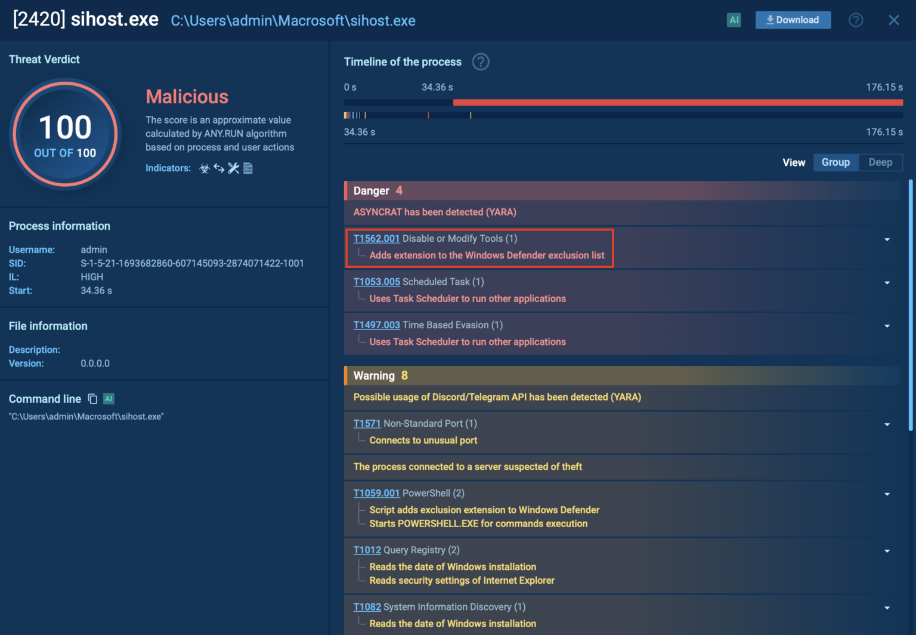Click the network connections arrows indicator icon
This screenshot has height=635, width=916.
click(218, 168)
